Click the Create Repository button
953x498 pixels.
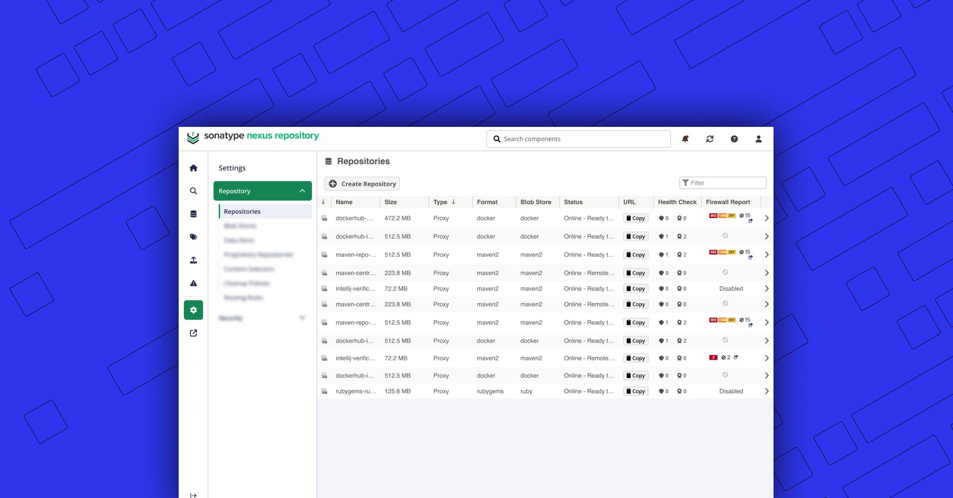tap(362, 184)
